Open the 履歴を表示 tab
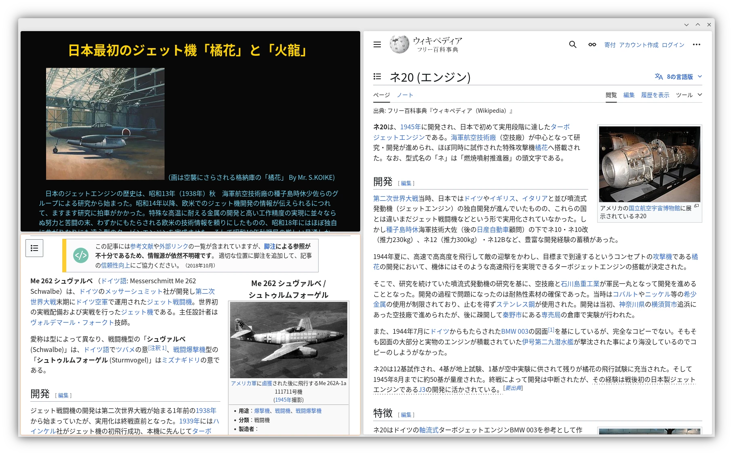The image size is (733, 455). (655, 95)
